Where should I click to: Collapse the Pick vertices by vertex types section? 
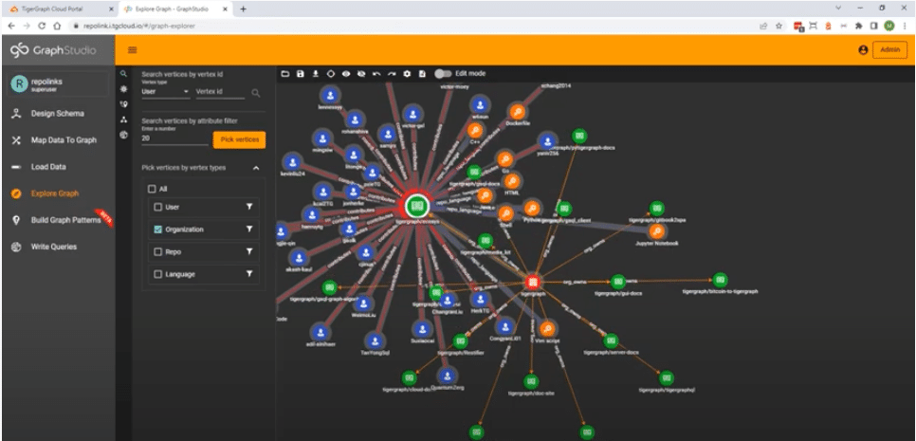(256, 168)
